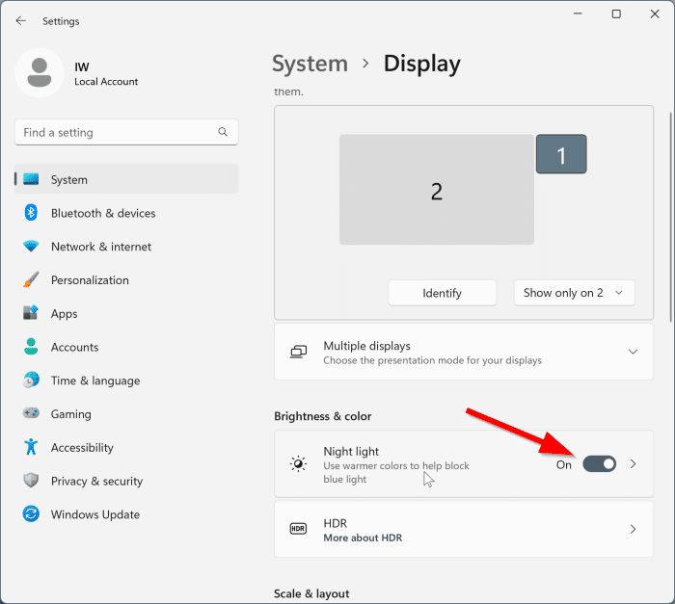Image resolution: width=675 pixels, height=604 pixels.
Task: Click the Identify button
Action: tap(442, 293)
